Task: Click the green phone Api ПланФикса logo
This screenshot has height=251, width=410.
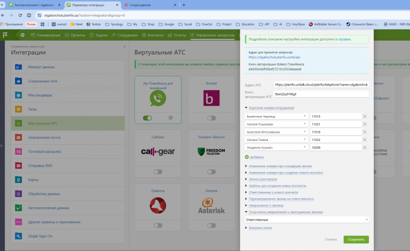Action: click(x=158, y=98)
